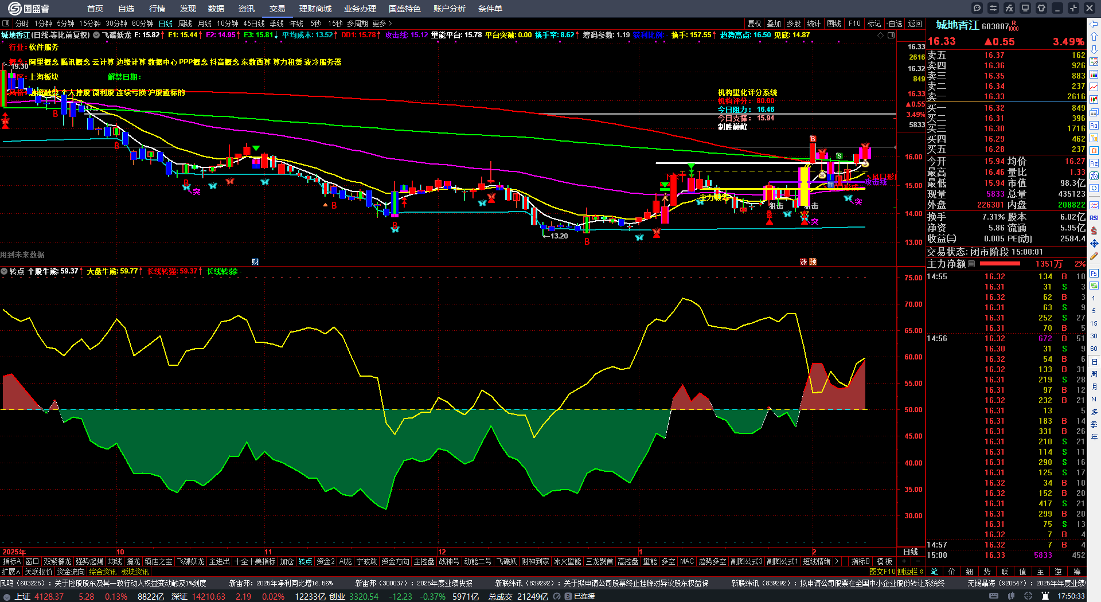Click the round arrow icon beside 上证 index
Image resolution: width=1101 pixels, height=602 pixels.
point(7,597)
